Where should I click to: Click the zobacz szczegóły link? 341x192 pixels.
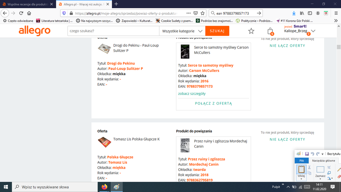pyautogui.click(x=192, y=94)
